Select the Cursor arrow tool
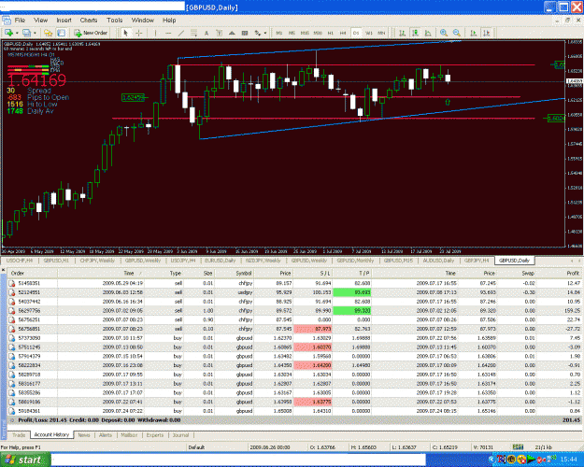The width and height of the screenshot is (584, 467). (125, 33)
